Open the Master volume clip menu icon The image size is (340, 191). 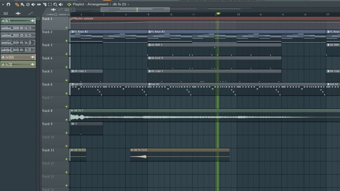point(72,19)
